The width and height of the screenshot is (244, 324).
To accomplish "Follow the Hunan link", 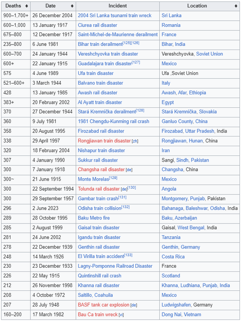I will point(196,141).
